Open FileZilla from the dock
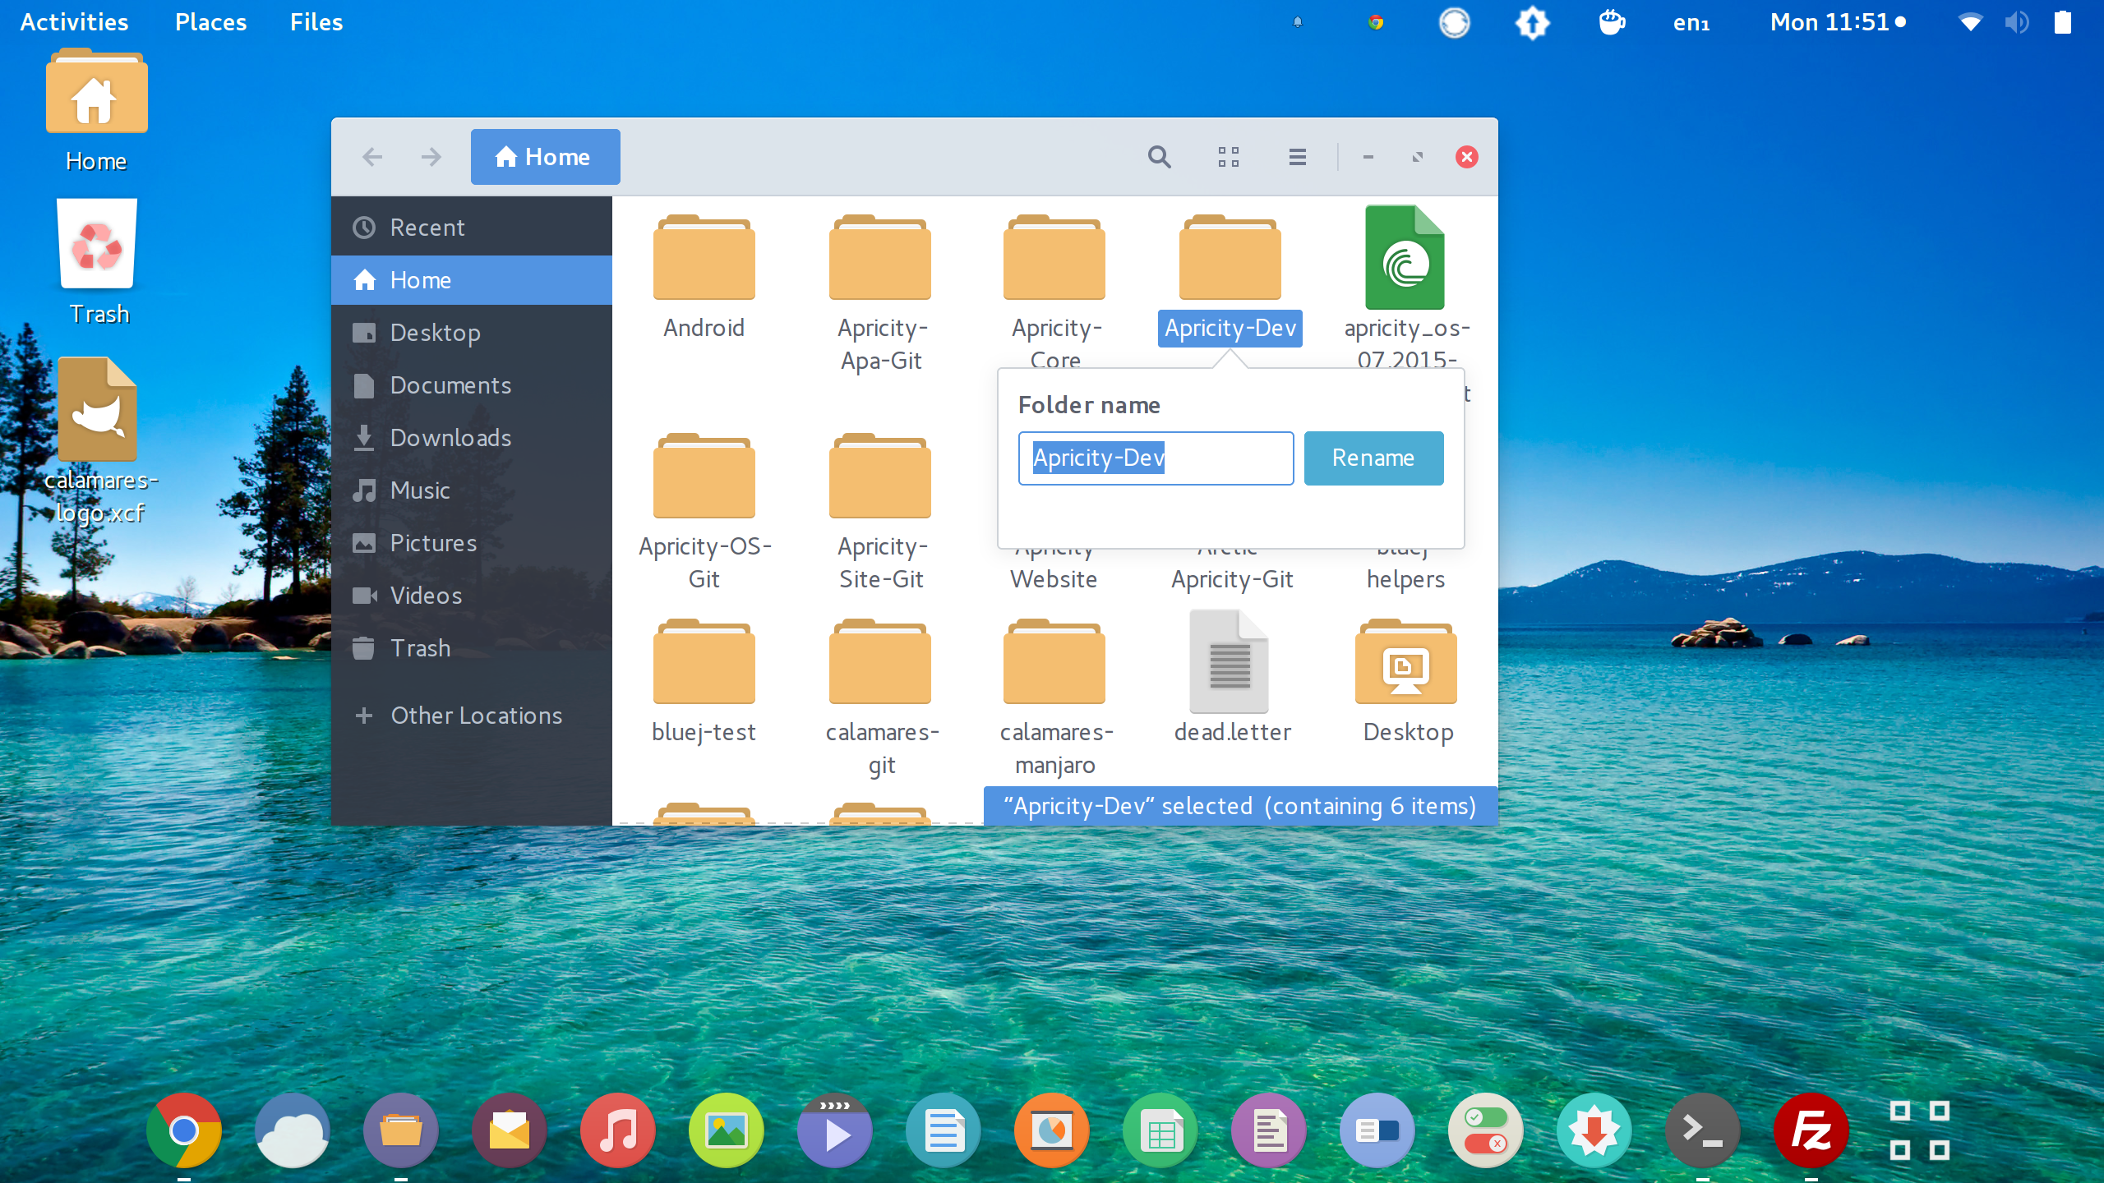This screenshot has height=1183, width=2104. point(1811,1131)
